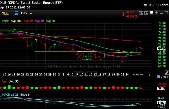169x109 pixels.
Task: Click the floppy disk save chart icon
Action: pyautogui.click(x=151, y=13)
